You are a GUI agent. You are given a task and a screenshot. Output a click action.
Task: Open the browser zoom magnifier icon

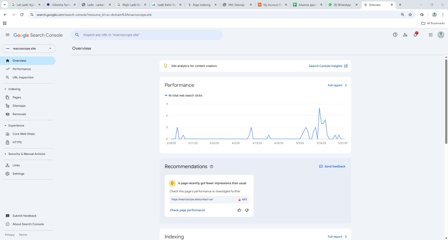click(x=403, y=15)
